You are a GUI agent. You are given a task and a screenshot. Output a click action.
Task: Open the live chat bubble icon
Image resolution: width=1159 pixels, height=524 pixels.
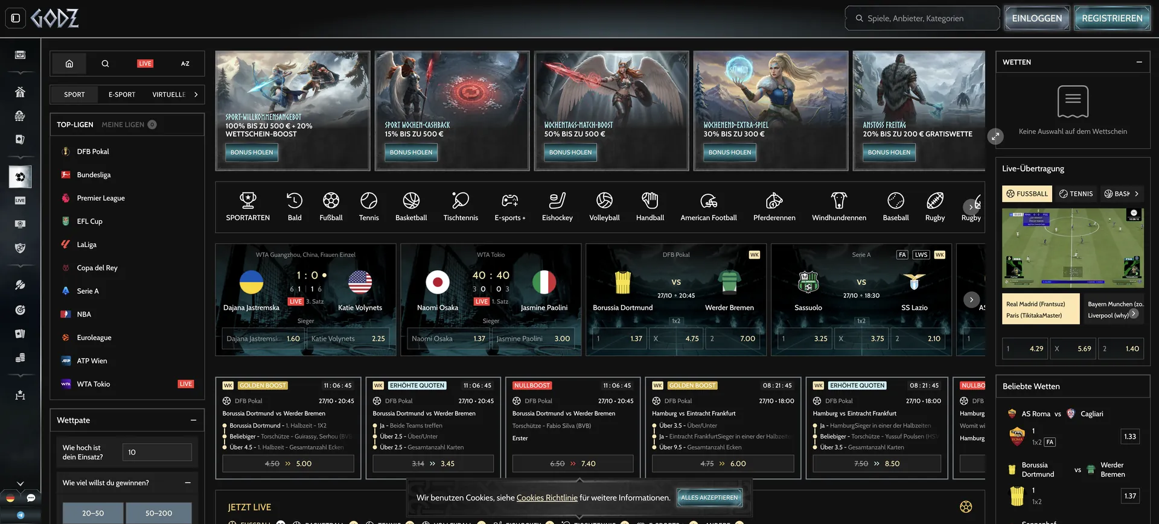click(31, 498)
